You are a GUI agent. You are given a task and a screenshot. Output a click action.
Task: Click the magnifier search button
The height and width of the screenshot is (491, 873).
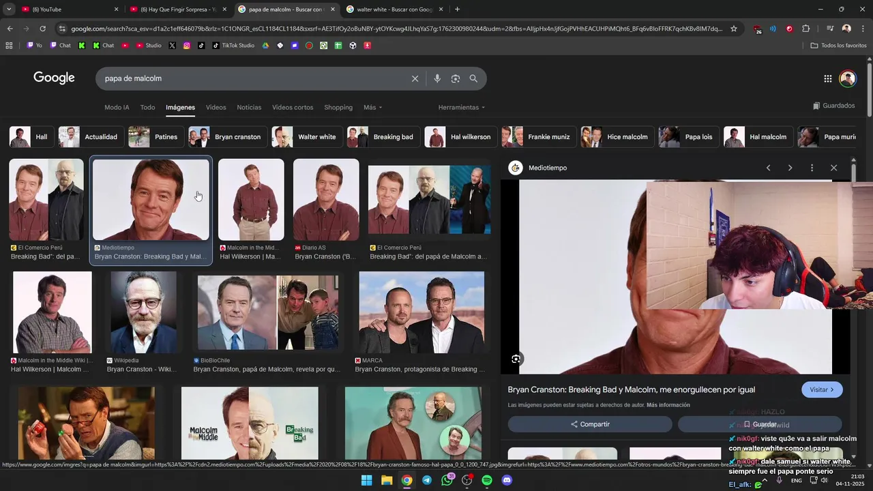pyautogui.click(x=473, y=78)
